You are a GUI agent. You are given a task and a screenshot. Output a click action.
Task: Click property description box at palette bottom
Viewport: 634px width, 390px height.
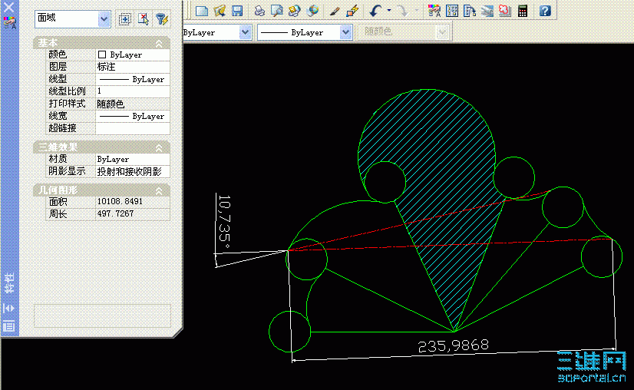[102, 316]
